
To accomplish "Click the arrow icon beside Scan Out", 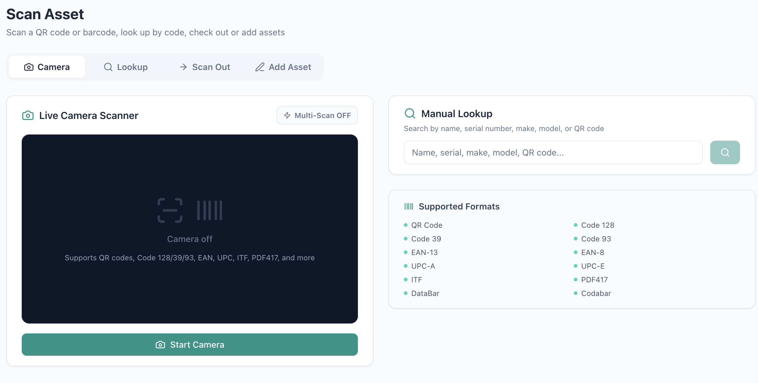I will 183,67.
